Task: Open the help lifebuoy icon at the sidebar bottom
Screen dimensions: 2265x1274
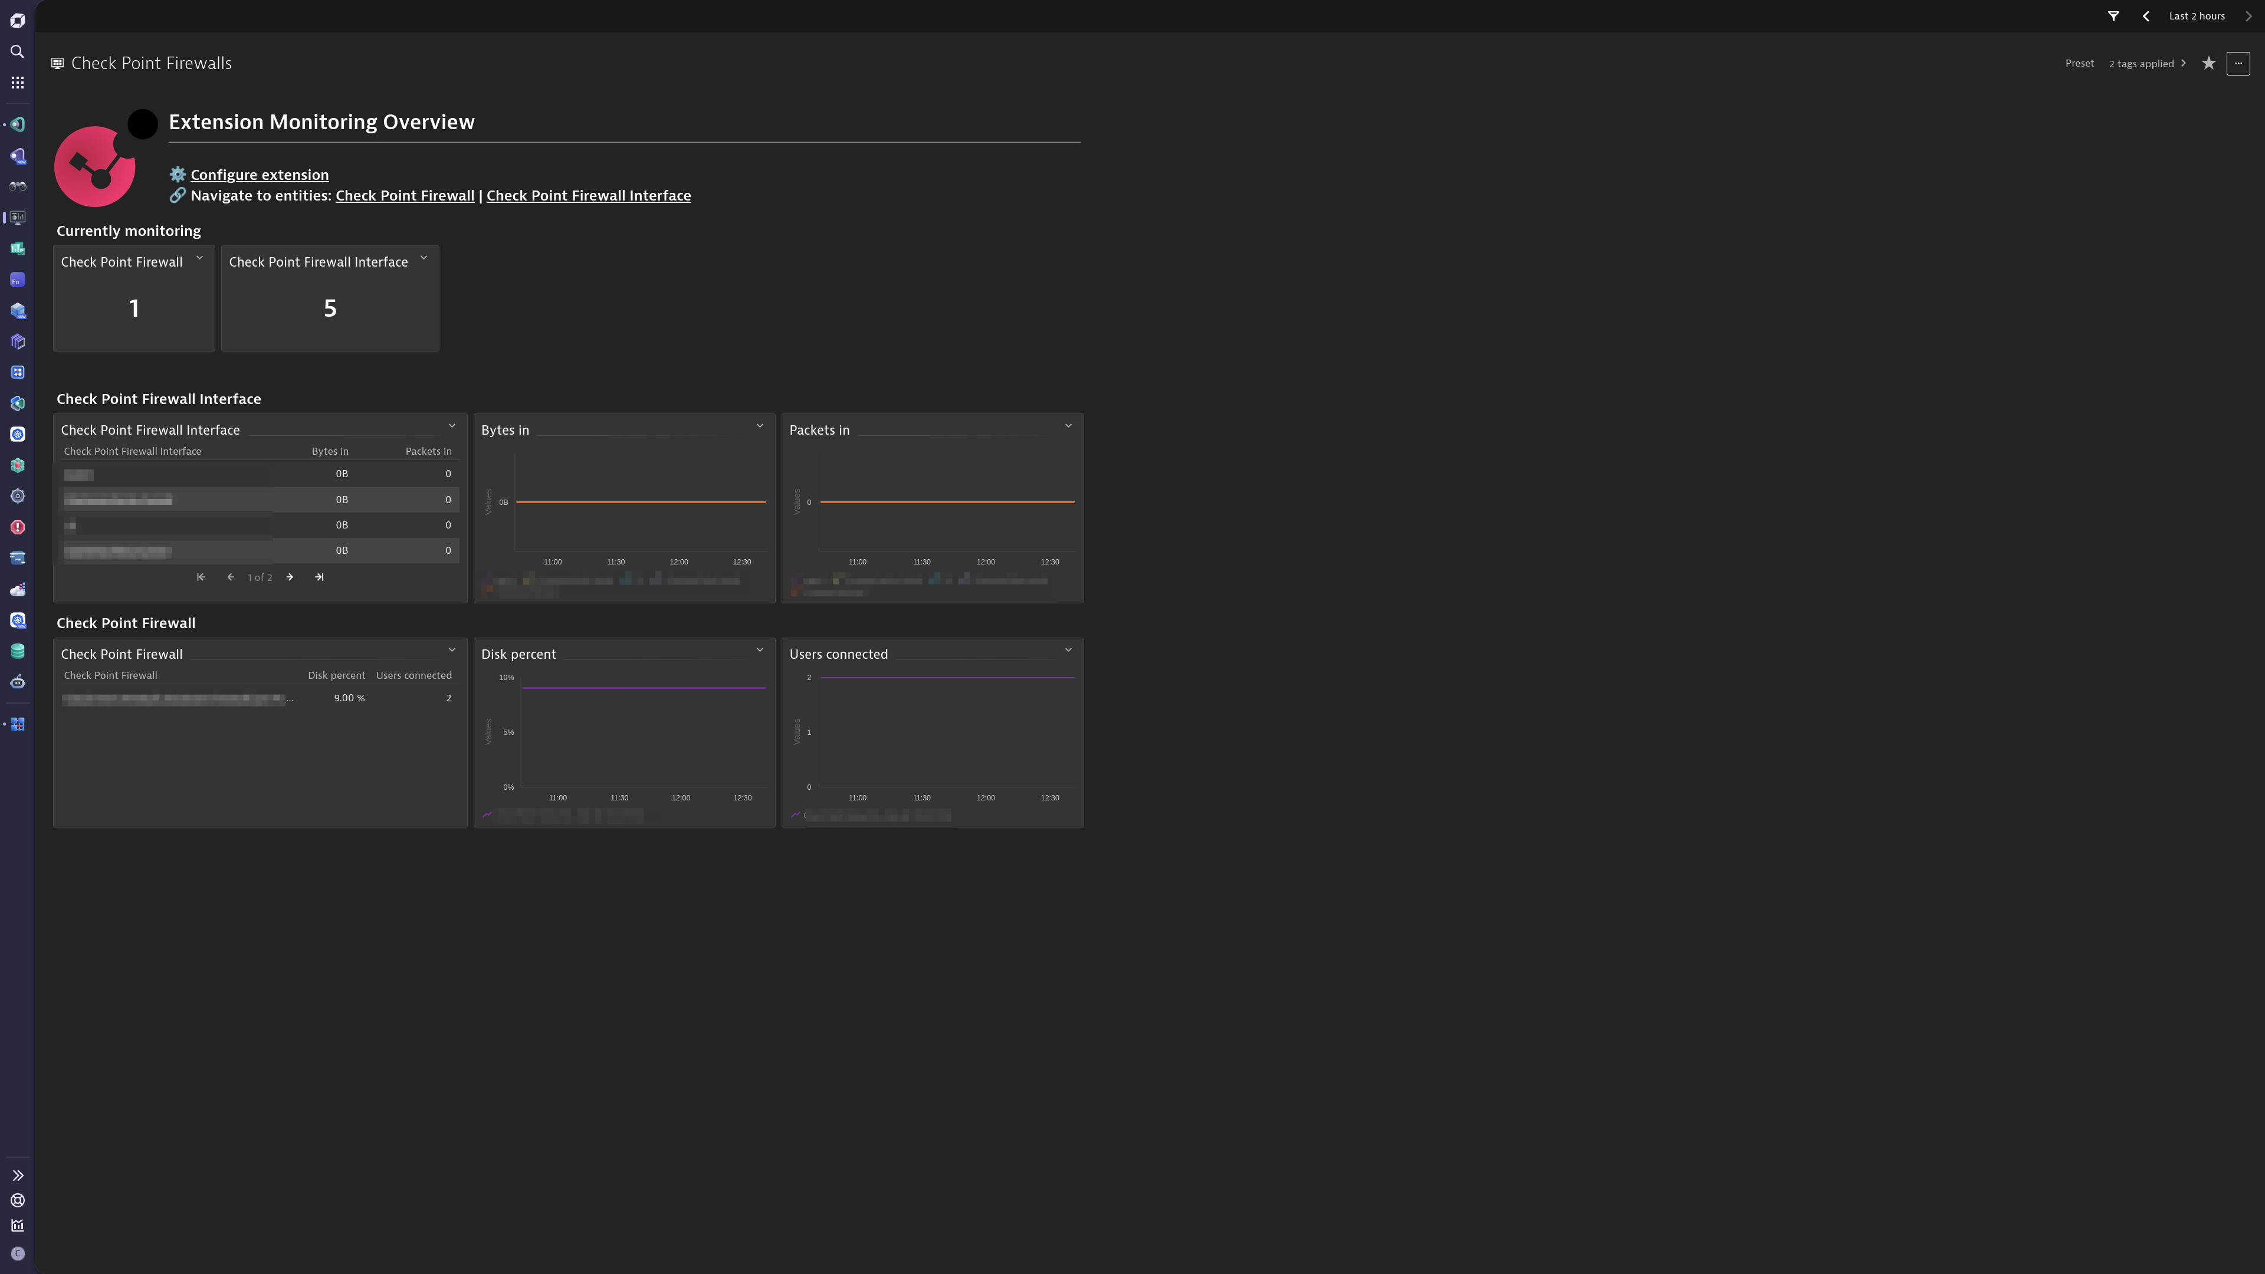Action: tap(18, 1200)
